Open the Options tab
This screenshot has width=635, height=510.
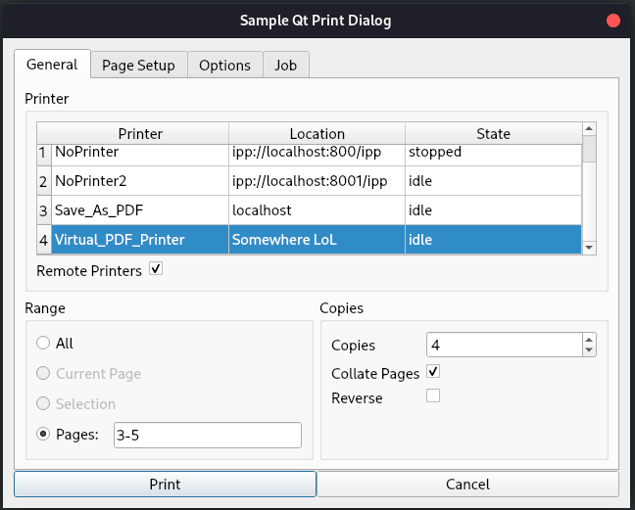tap(224, 66)
